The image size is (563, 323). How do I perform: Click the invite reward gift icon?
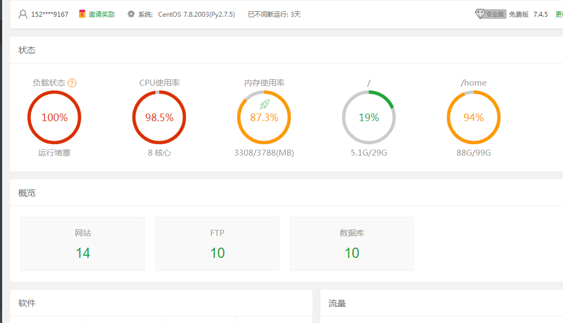point(82,14)
